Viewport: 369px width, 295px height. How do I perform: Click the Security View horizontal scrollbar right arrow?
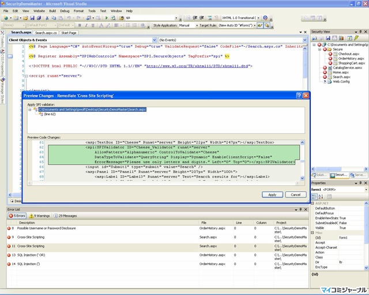click(366, 169)
